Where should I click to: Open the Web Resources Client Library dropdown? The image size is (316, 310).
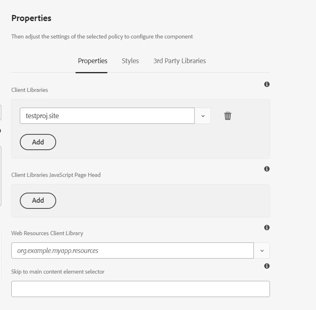(x=262, y=251)
